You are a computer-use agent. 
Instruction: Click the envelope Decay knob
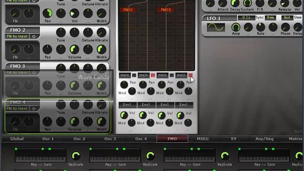tap(235, 3)
